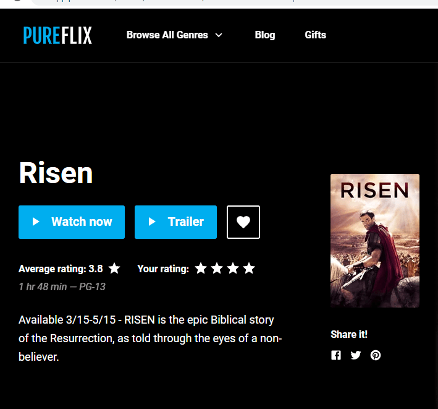
Task: Click the play icon in Watch now
Action: tap(36, 222)
